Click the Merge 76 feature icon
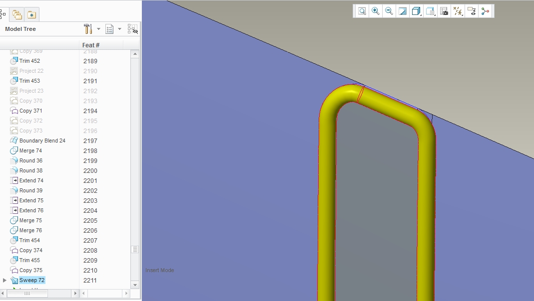Screen dimensions: 534x301 pos(14,230)
